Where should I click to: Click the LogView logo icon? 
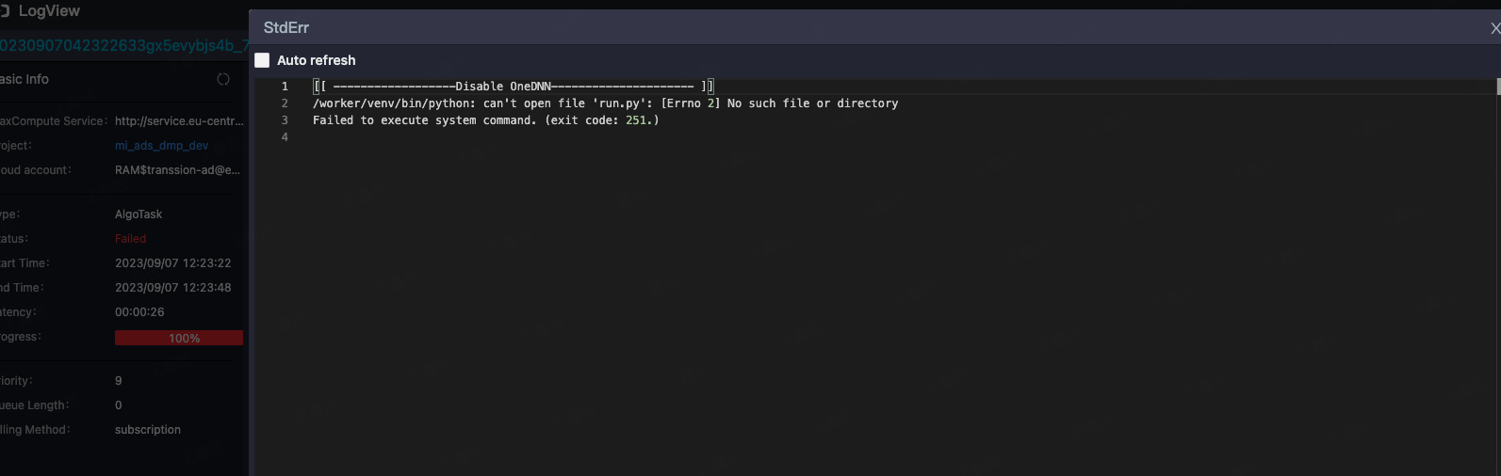pyautogui.click(x=5, y=11)
